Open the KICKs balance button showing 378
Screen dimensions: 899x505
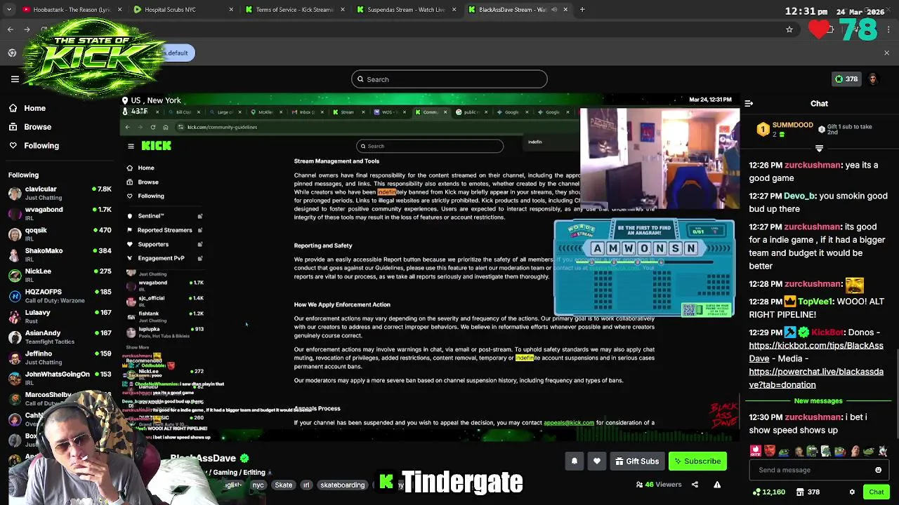coord(845,79)
